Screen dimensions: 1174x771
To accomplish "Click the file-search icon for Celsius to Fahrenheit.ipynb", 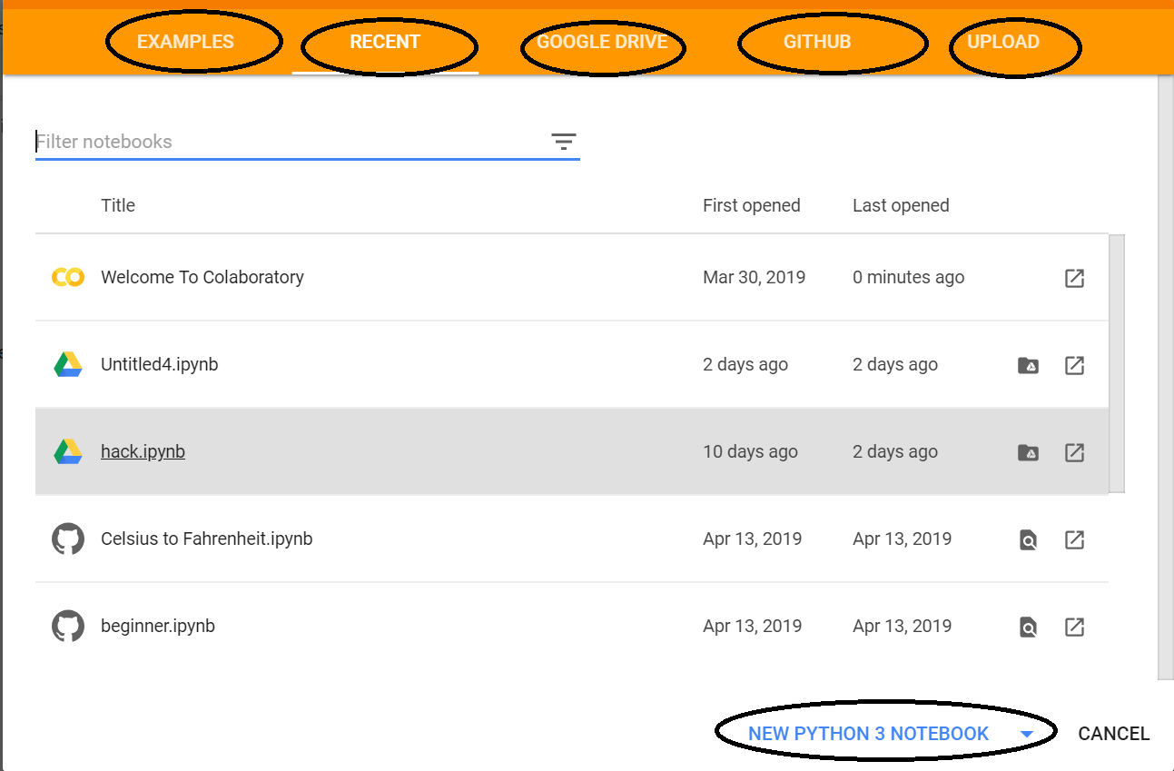I will [1028, 540].
